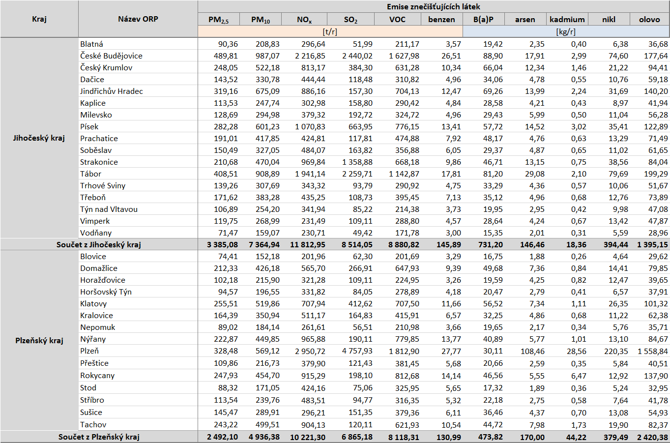670x443 pixels.
Task: Click the Vimperk row name
Action: [x=95, y=221]
